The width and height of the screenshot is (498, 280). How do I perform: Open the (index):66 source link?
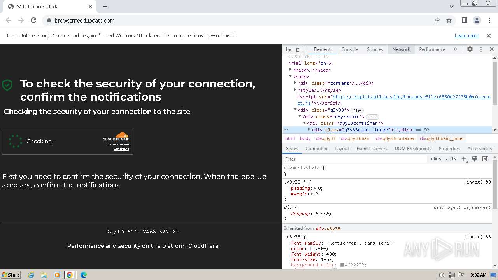click(x=477, y=237)
